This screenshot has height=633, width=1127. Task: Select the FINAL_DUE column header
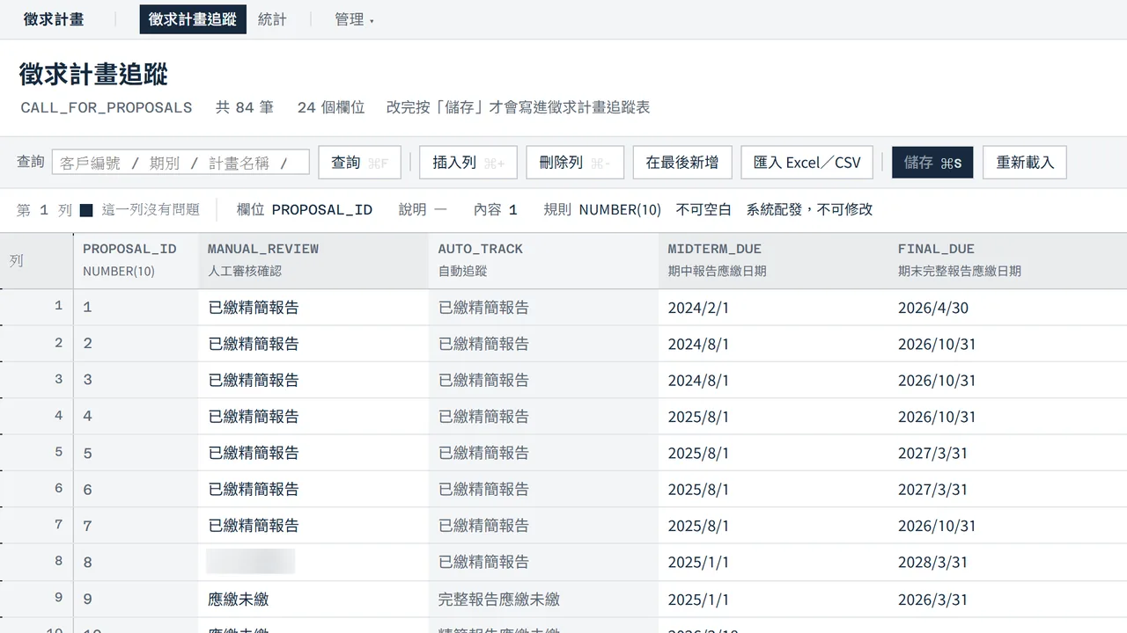(x=1008, y=260)
